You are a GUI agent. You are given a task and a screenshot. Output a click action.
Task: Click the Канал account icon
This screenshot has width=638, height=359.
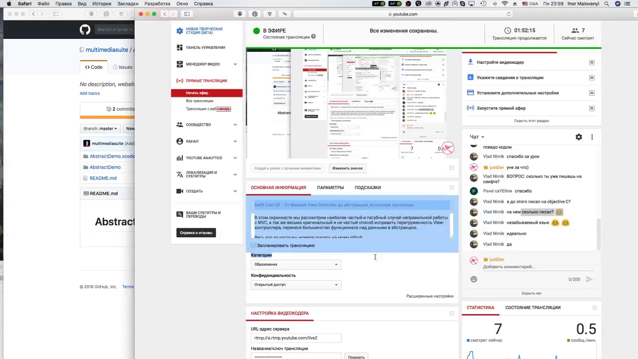coord(179,141)
